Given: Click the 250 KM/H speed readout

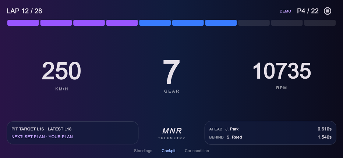Looking at the screenshot, I should coord(61,76).
